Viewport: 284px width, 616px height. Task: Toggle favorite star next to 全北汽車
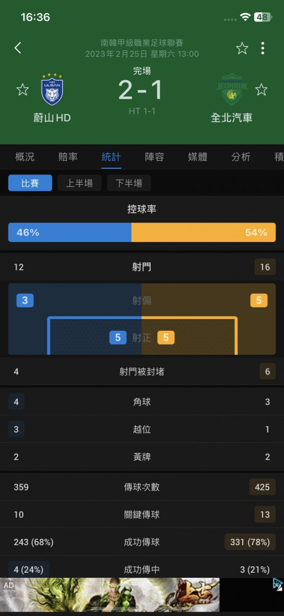[261, 89]
